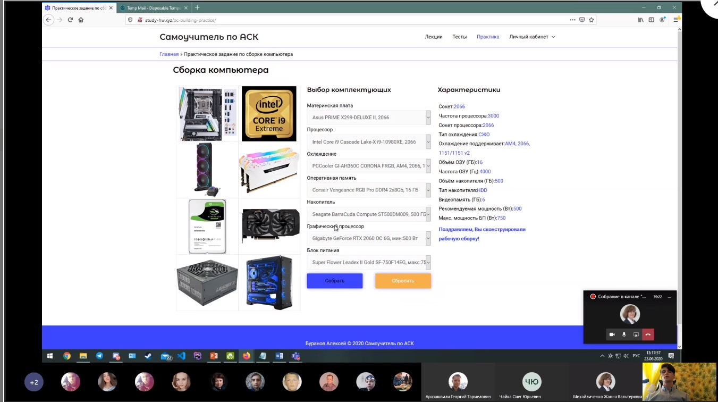The image size is (718, 402).
Task: Open File Explorer from taskbar
Action: point(83,356)
